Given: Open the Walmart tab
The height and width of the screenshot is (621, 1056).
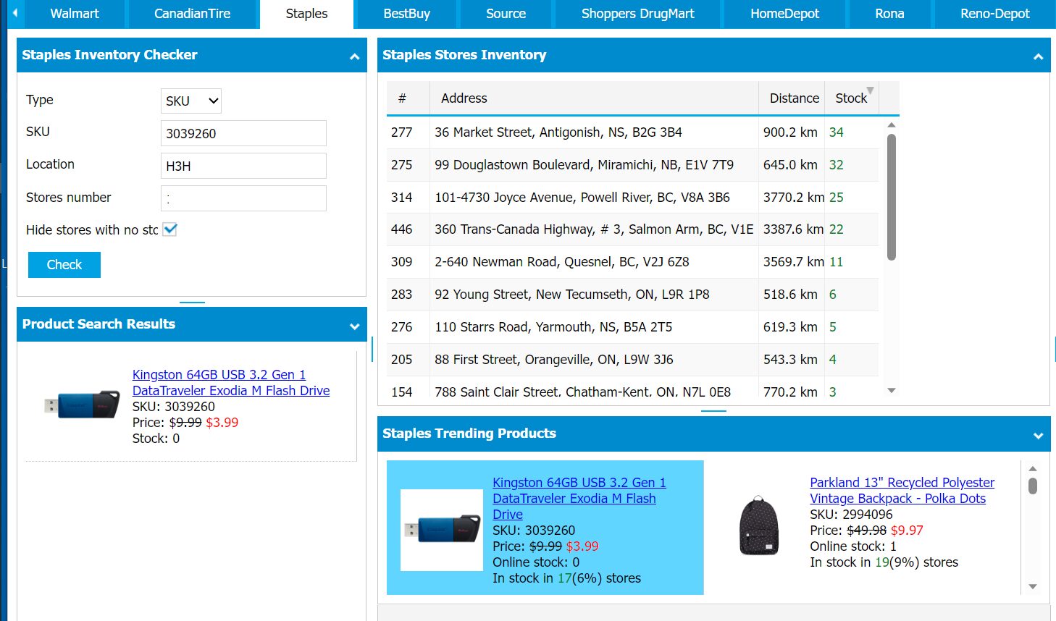Looking at the screenshot, I should point(75,14).
